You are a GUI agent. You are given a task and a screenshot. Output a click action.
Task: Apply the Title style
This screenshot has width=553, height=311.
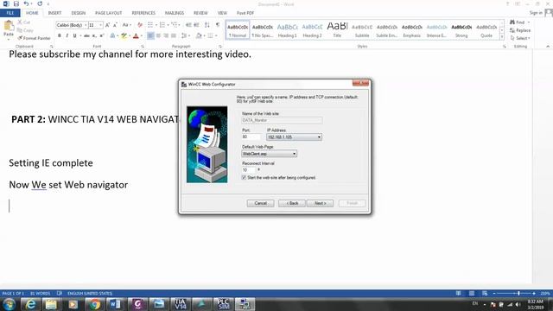point(337,30)
